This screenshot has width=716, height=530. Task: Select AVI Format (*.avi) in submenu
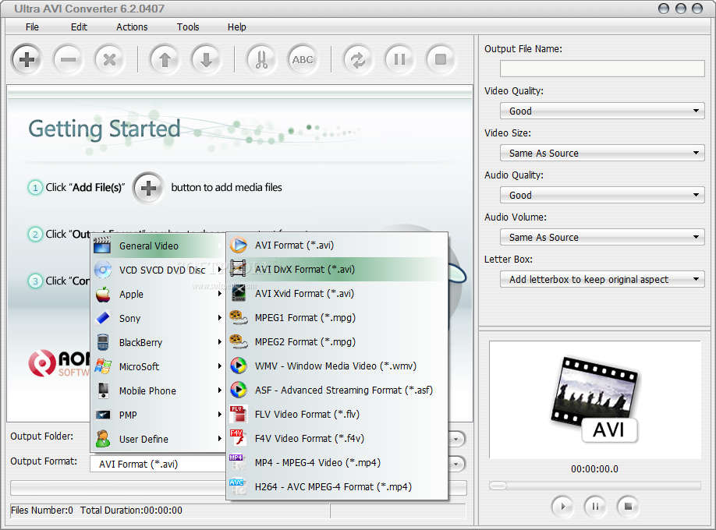point(337,246)
